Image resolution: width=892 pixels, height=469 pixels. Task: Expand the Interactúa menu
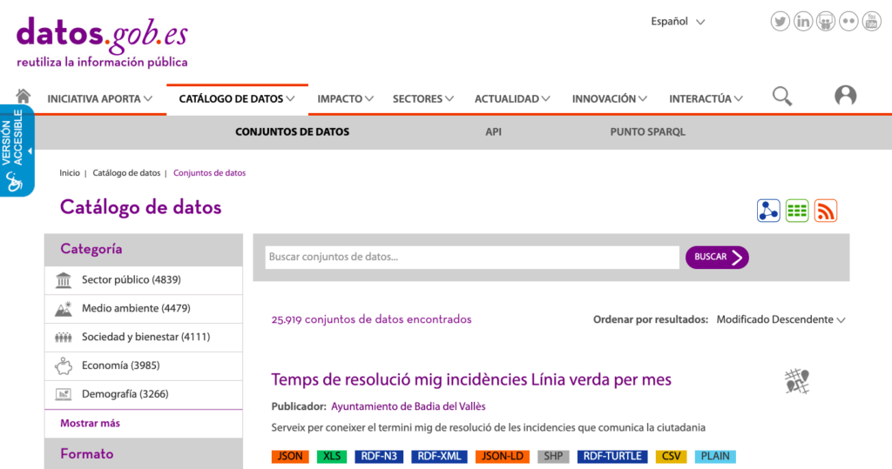[x=706, y=99]
